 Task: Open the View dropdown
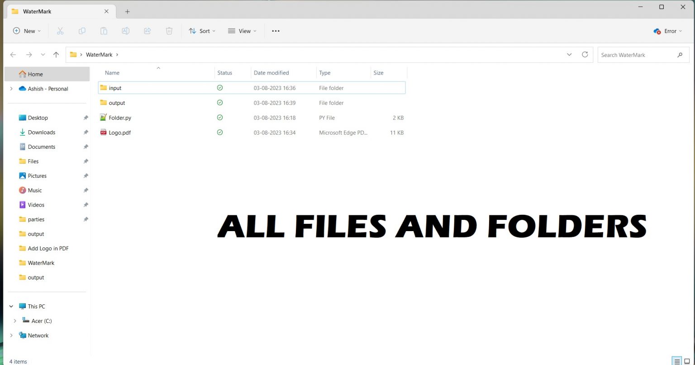click(x=243, y=31)
